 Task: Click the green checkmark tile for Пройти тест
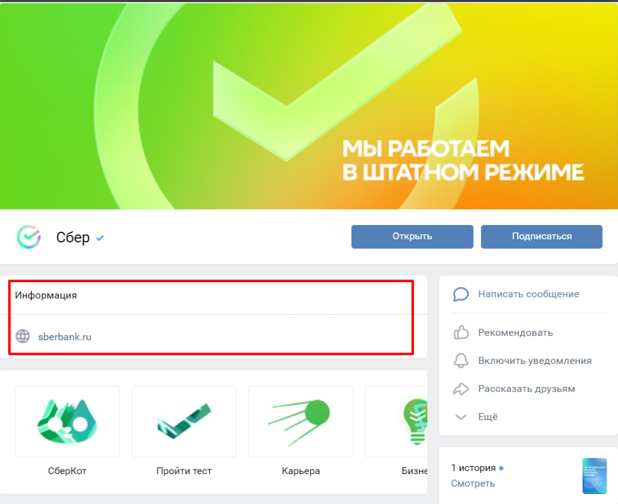pos(183,421)
